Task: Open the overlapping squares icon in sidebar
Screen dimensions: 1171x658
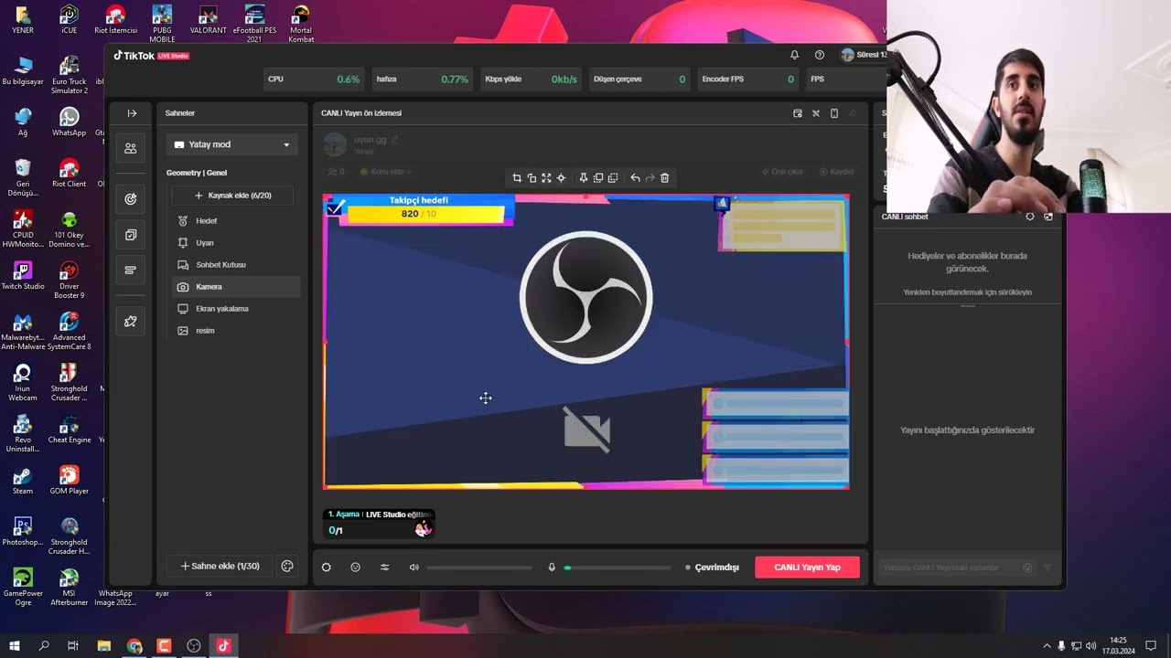Action: click(131, 235)
